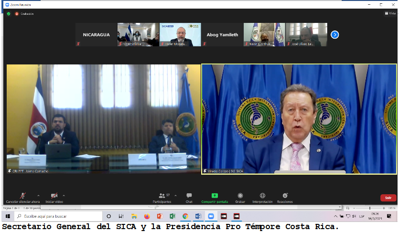Image resolution: width=399 pixels, height=232 pixels.
Task: Select Kevin L. Arthur participant thumbnail
Action: point(264,34)
